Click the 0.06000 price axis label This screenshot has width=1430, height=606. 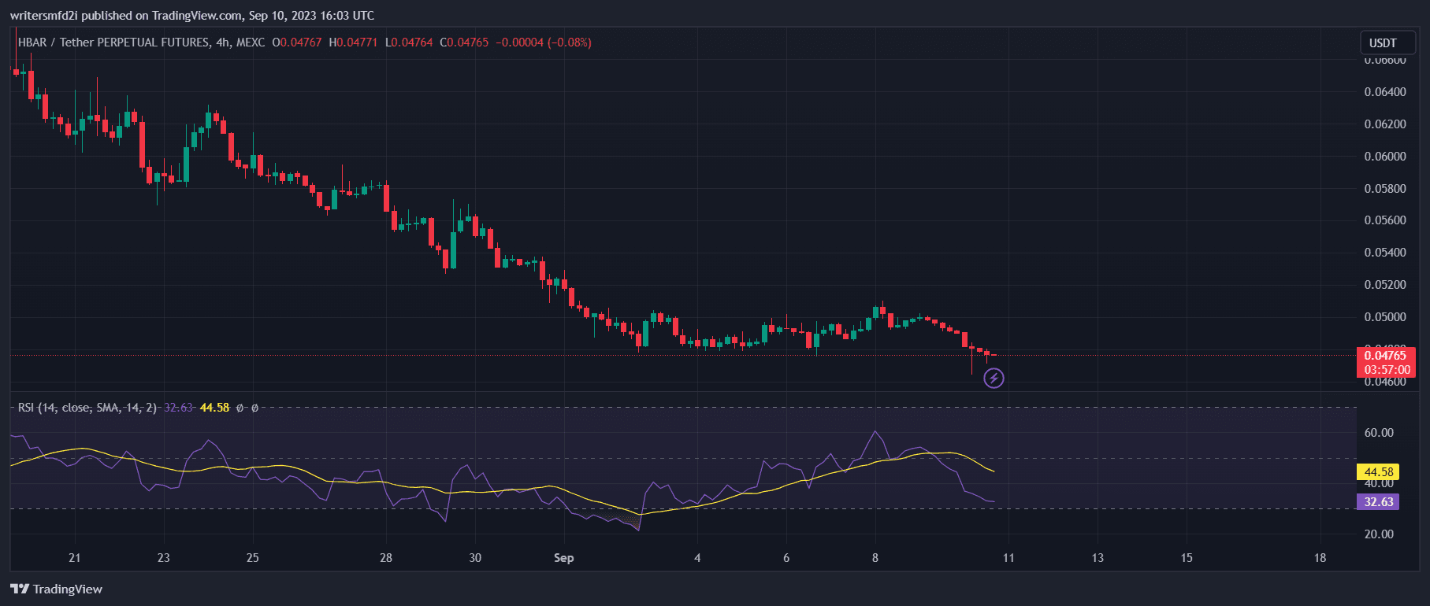pos(1384,157)
